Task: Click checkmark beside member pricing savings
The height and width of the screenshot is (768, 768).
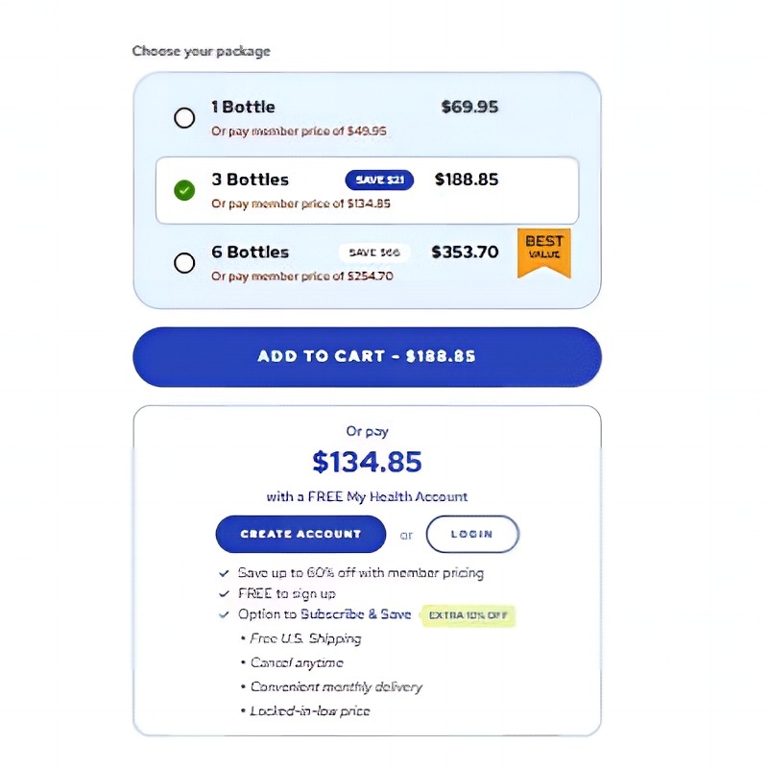Action: (x=224, y=573)
